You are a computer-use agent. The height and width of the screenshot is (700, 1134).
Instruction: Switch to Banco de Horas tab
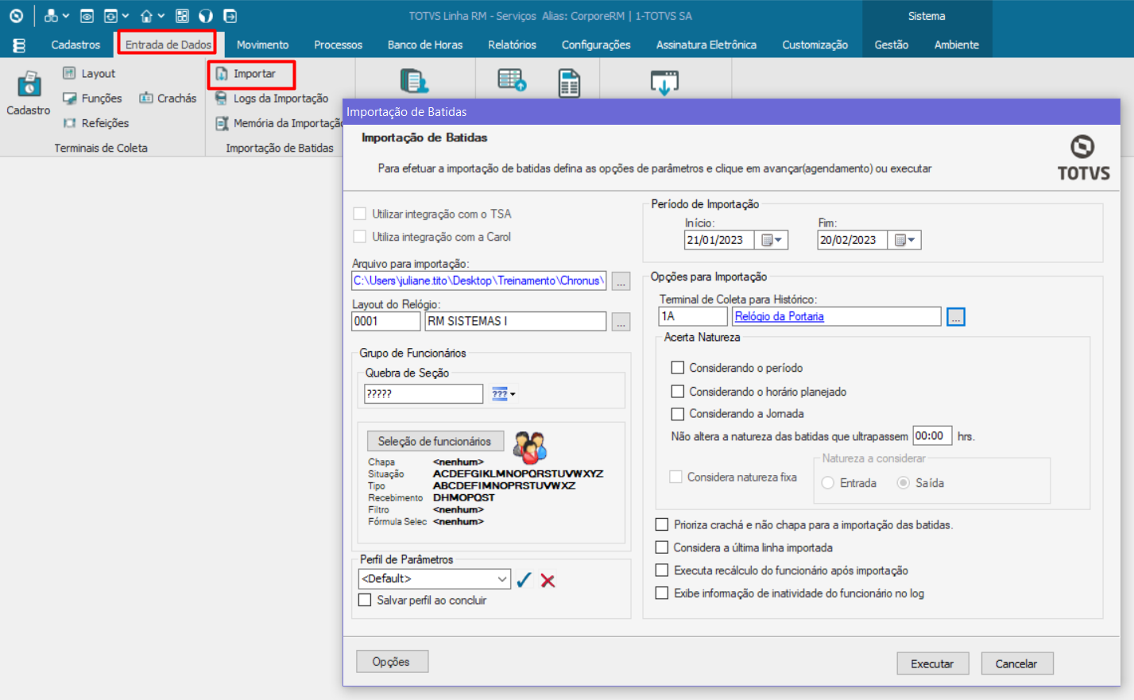click(x=425, y=45)
